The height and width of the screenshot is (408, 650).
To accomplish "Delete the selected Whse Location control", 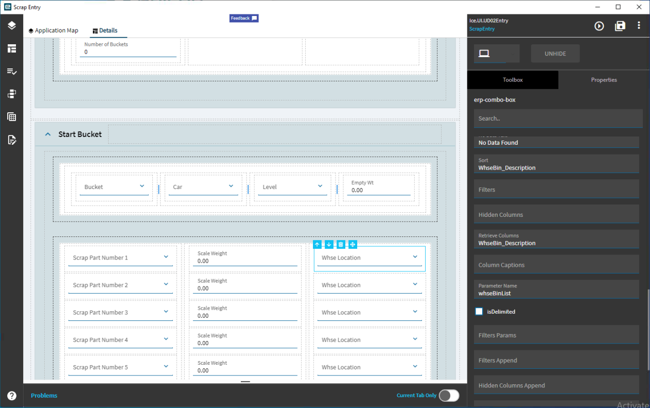I will [x=341, y=244].
